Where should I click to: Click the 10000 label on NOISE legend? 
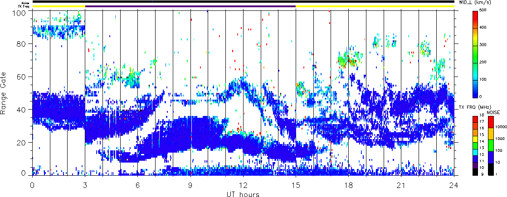501,127
